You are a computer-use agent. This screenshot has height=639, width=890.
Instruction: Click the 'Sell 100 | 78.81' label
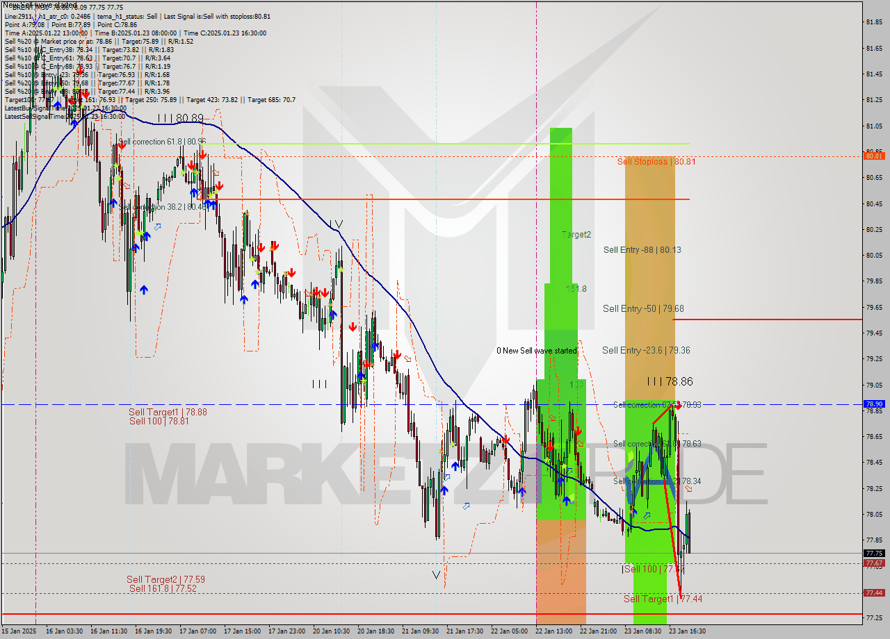click(x=159, y=421)
